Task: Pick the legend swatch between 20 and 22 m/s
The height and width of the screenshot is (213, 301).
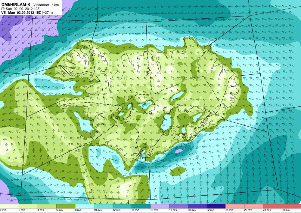Action: [197, 206]
